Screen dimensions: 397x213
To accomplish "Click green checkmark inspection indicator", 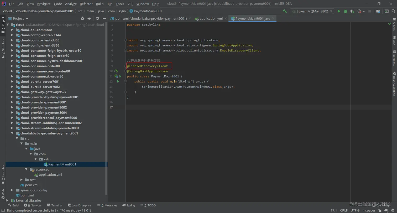I will (x=390, y=24).
